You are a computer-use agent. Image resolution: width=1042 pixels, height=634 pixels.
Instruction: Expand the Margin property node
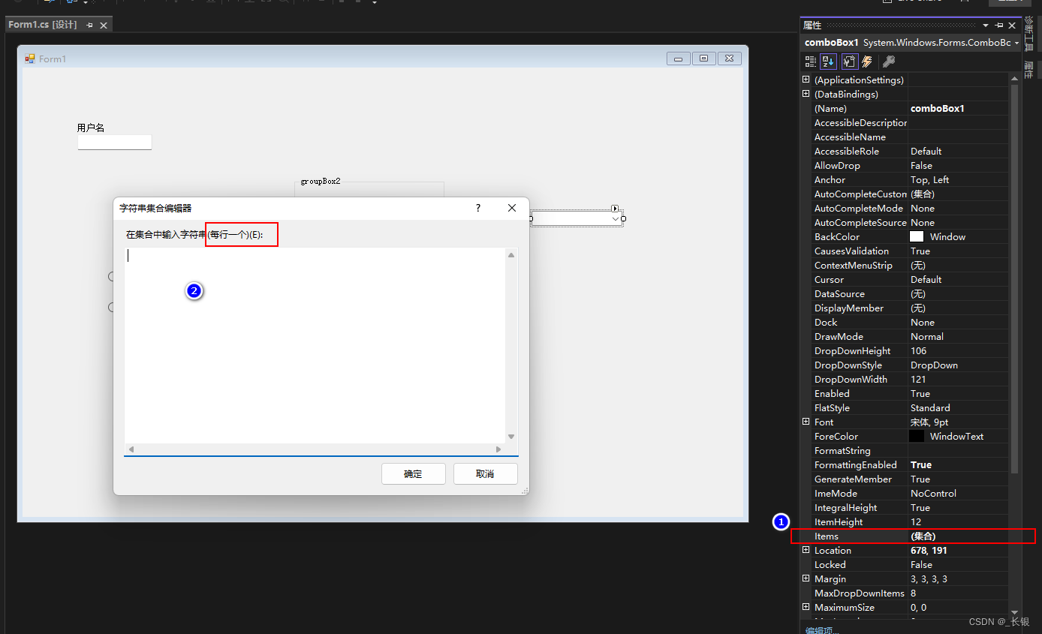click(806, 578)
